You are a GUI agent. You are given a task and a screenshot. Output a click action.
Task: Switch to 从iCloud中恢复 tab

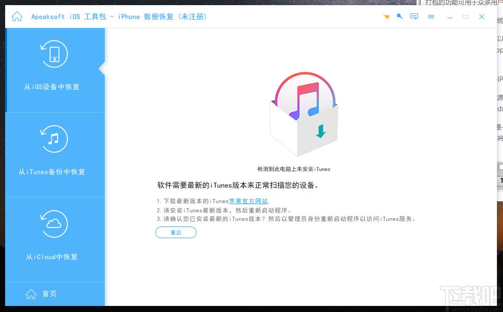[55, 240]
